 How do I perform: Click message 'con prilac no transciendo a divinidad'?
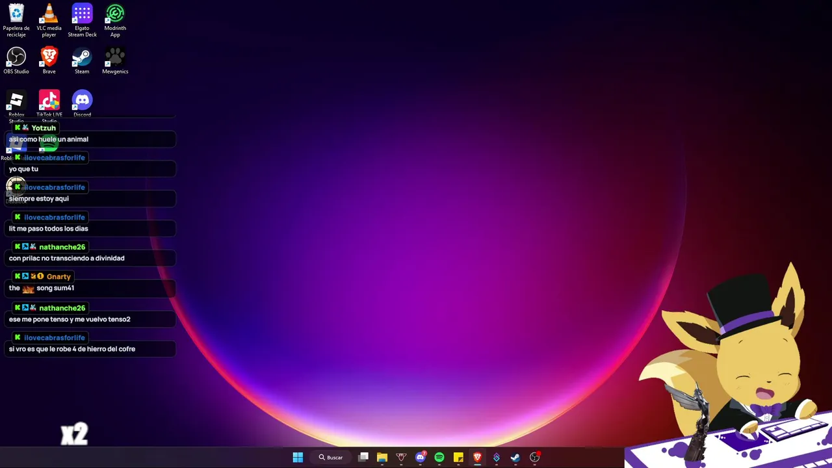67,258
